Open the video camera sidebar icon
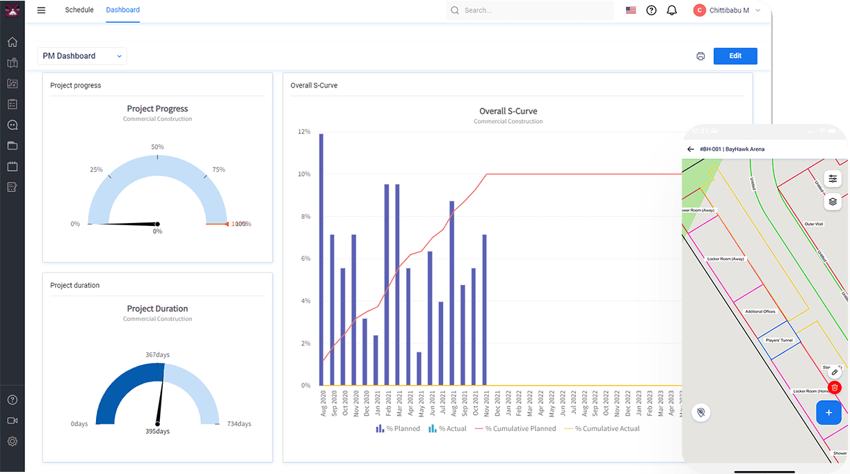 tap(12, 420)
